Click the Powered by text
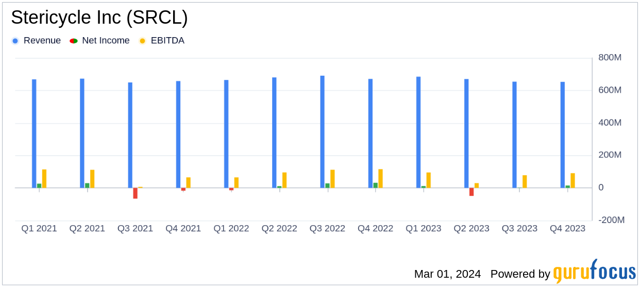Viewport: 640px width, 287px height. tap(520, 274)
